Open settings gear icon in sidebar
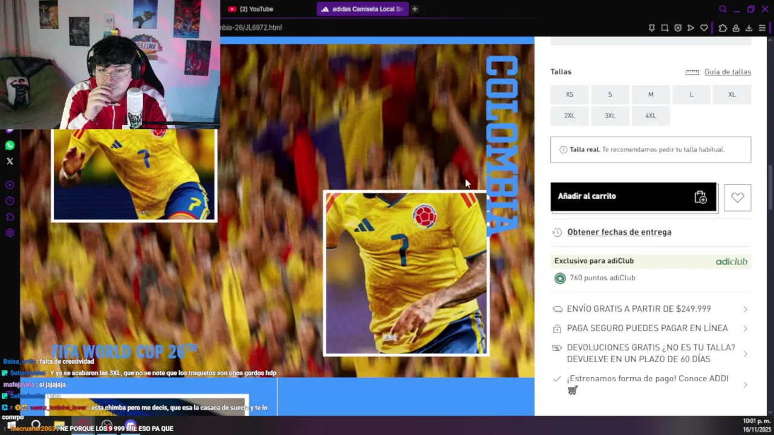The width and height of the screenshot is (774, 435). [x=10, y=233]
